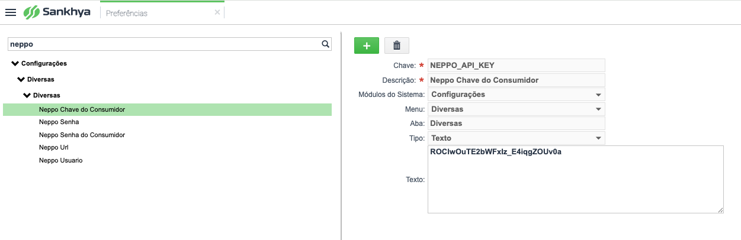Collapse the first Diversas tree node
741x240 pixels.
22,79
